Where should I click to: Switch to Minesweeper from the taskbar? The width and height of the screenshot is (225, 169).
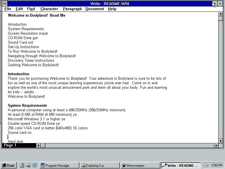coord(140,165)
